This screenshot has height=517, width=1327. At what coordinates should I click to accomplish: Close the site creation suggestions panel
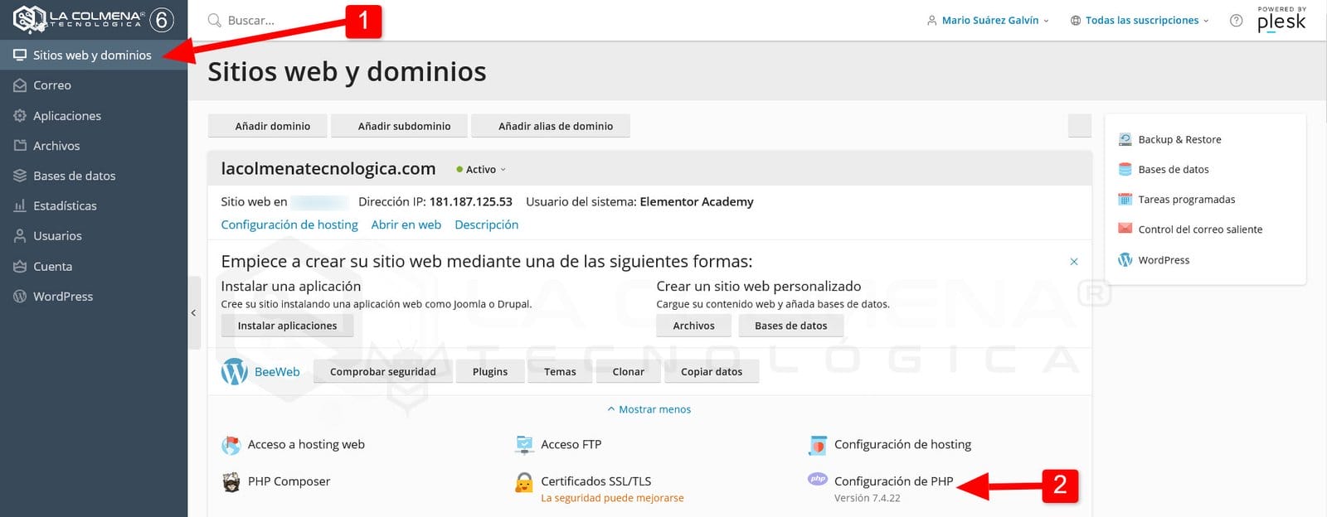coord(1074,262)
